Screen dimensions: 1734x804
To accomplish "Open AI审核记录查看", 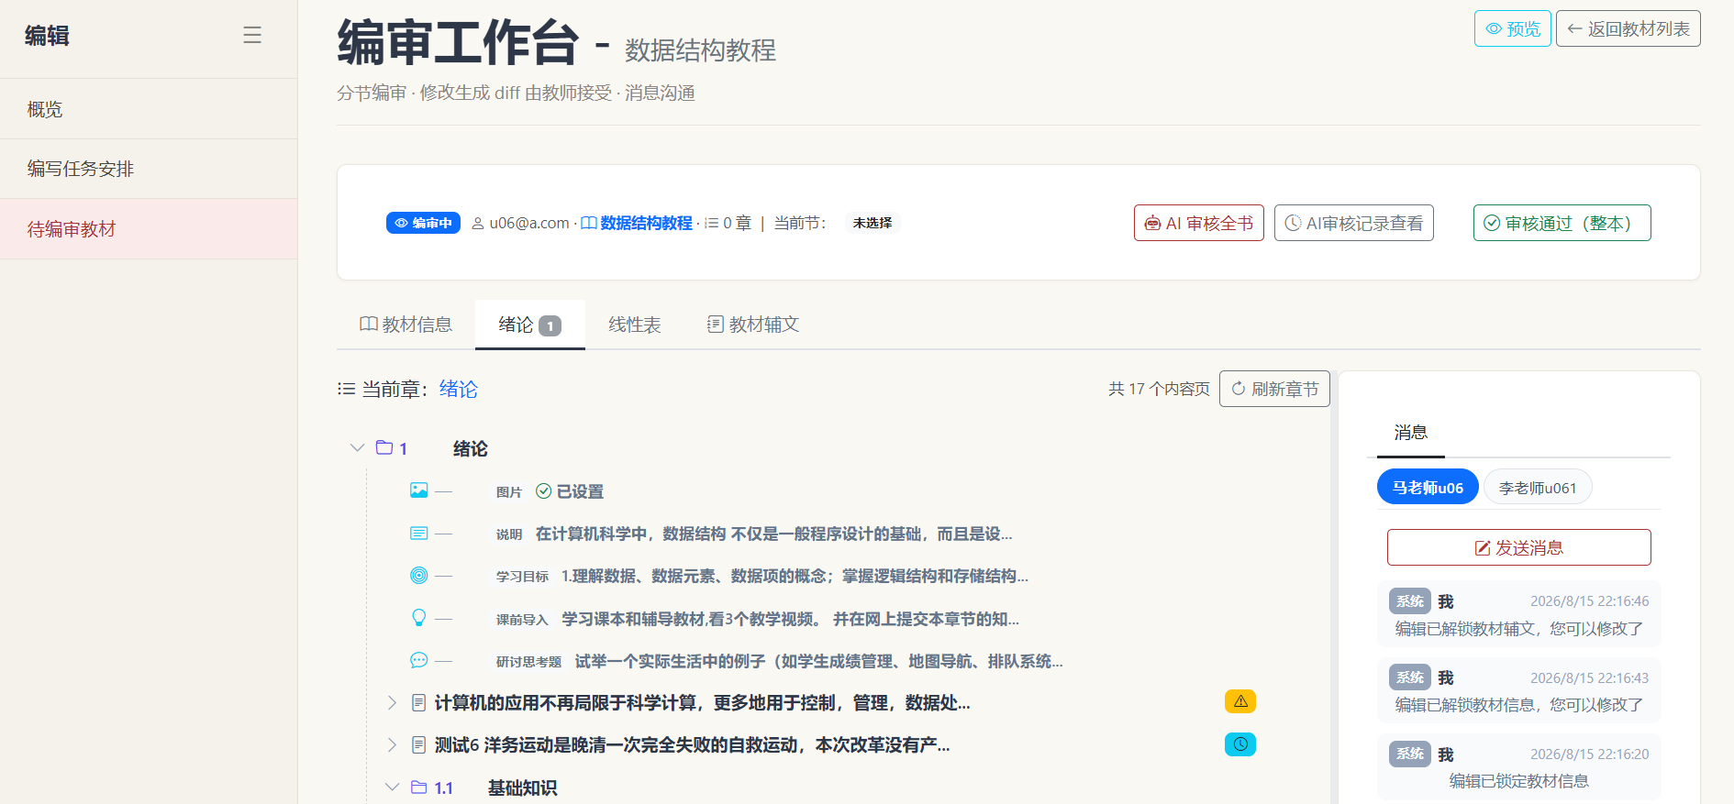I will 1354,223.
